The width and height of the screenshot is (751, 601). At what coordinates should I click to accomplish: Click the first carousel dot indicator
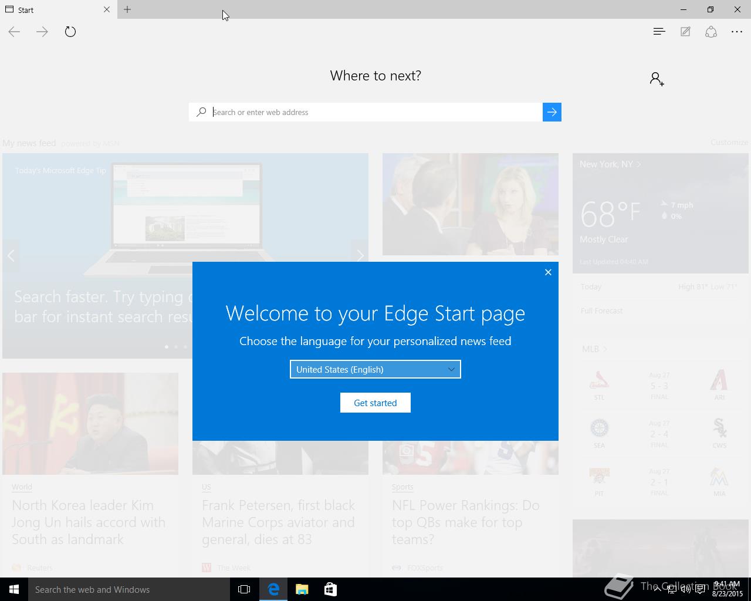click(167, 347)
